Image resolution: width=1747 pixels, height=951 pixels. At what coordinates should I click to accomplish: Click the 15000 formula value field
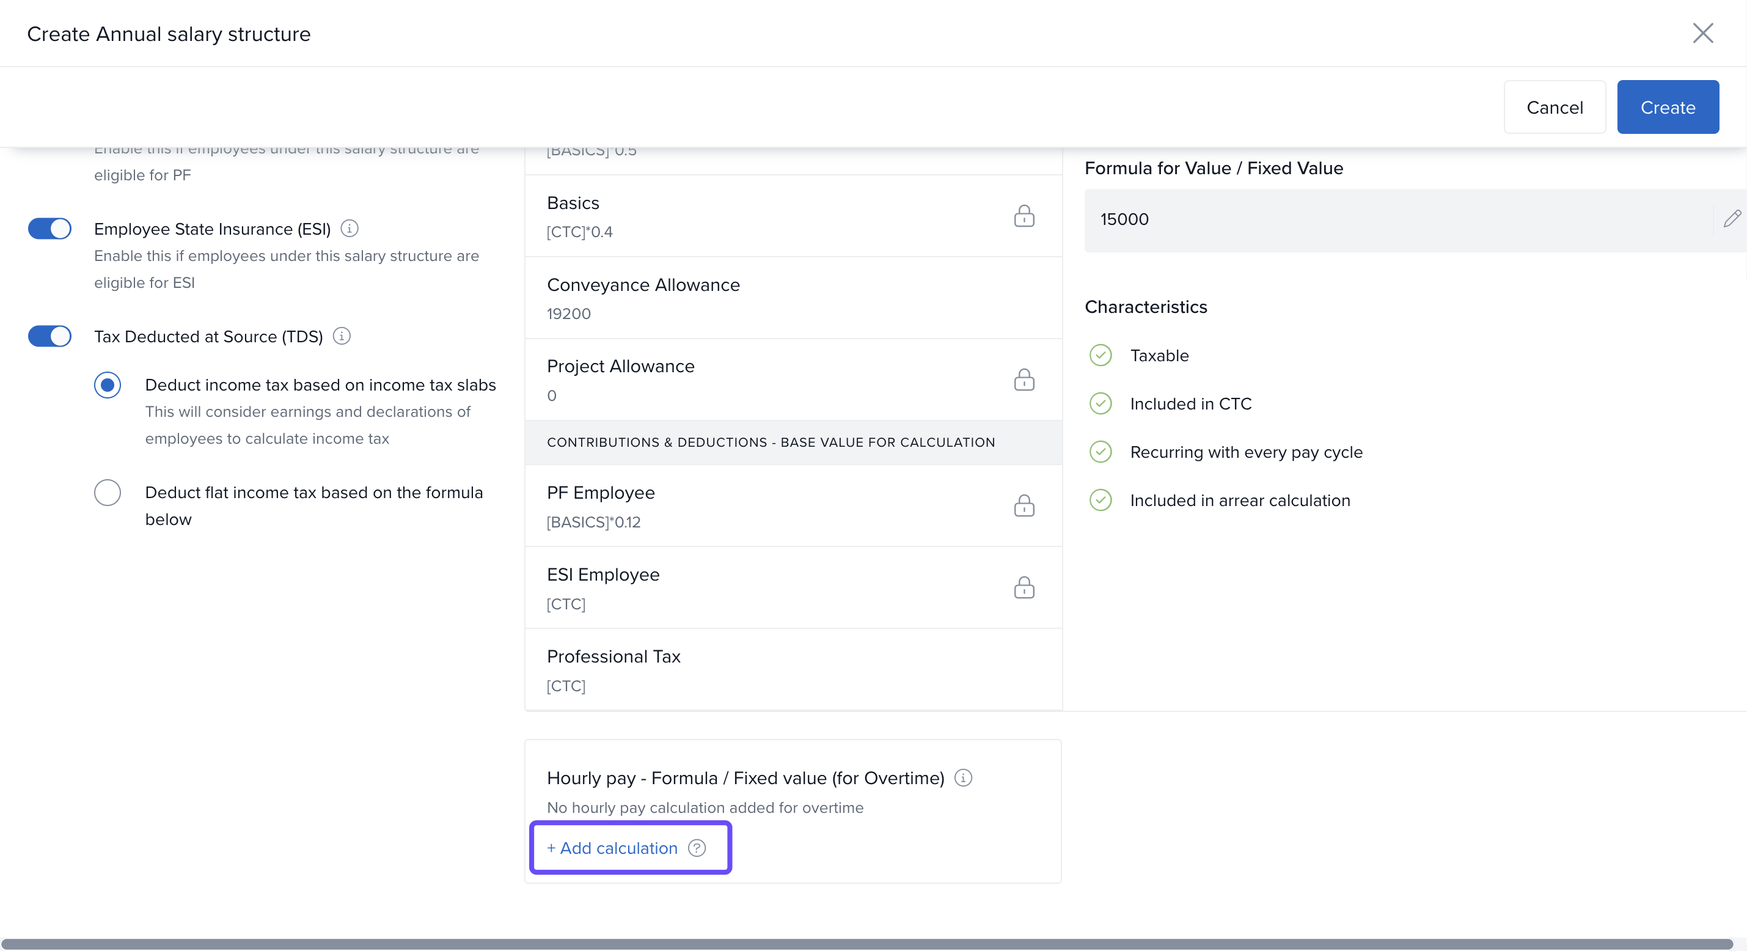click(x=1397, y=220)
